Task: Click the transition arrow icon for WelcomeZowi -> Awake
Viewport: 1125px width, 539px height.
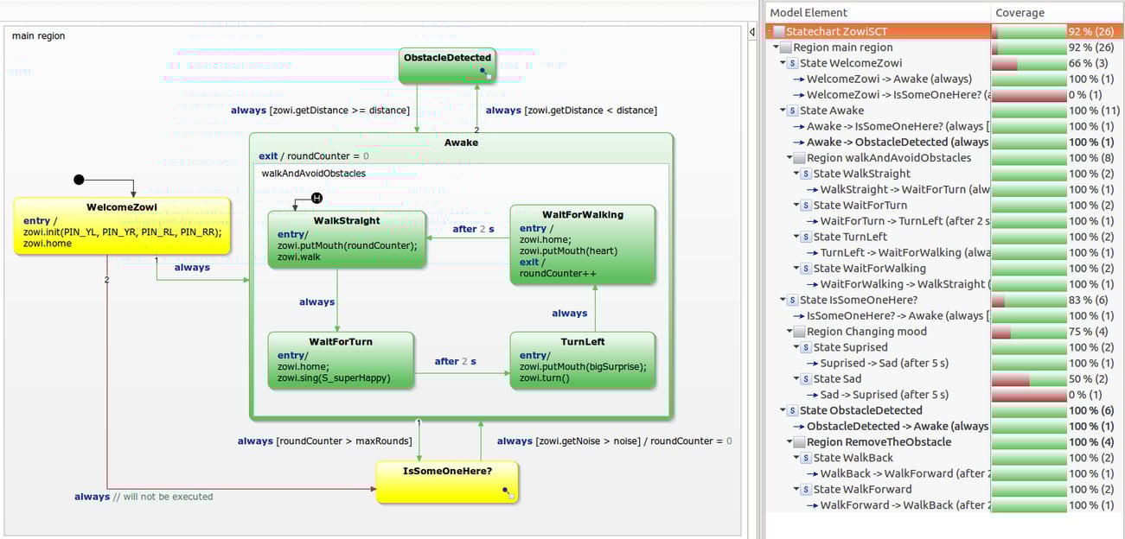Action: coord(797,79)
